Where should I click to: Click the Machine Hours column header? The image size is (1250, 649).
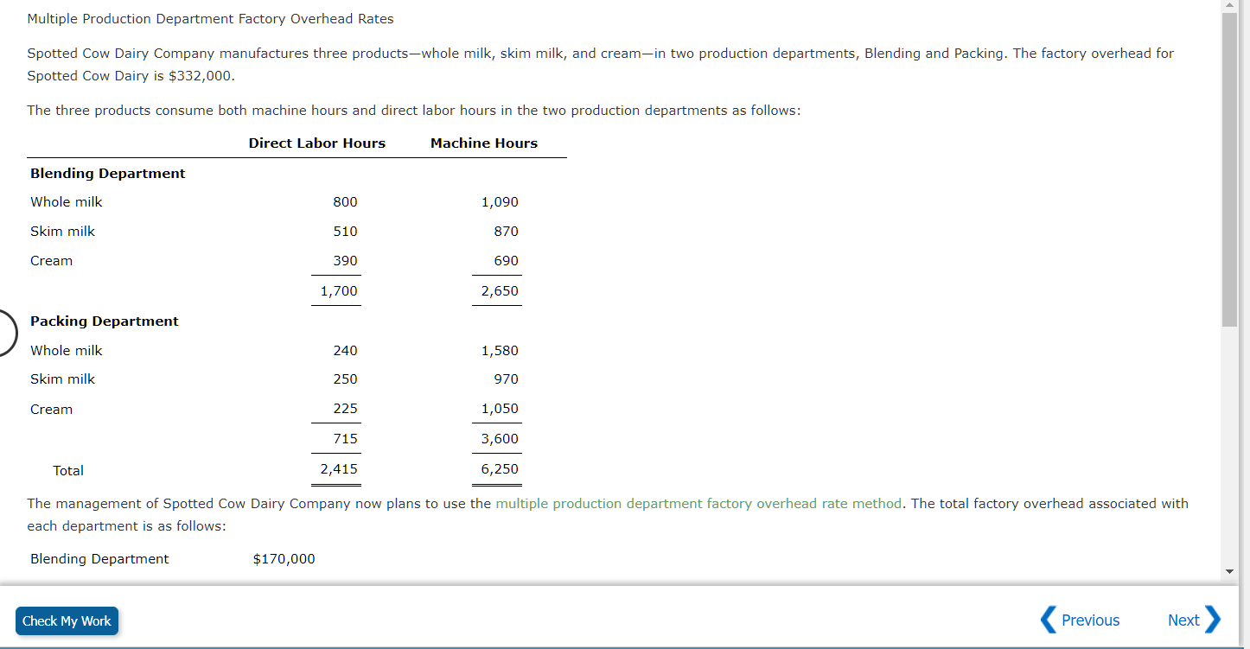click(483, 143)
